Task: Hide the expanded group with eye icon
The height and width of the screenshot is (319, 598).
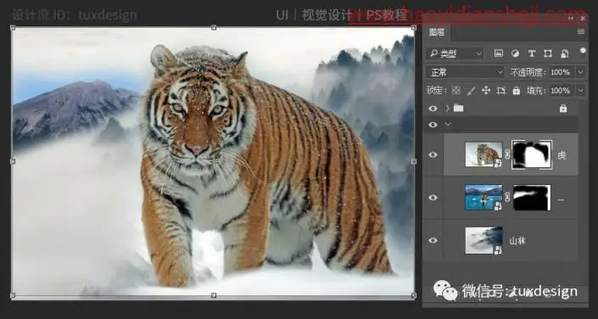Action: pyautogui.click(x=433, y=125)
